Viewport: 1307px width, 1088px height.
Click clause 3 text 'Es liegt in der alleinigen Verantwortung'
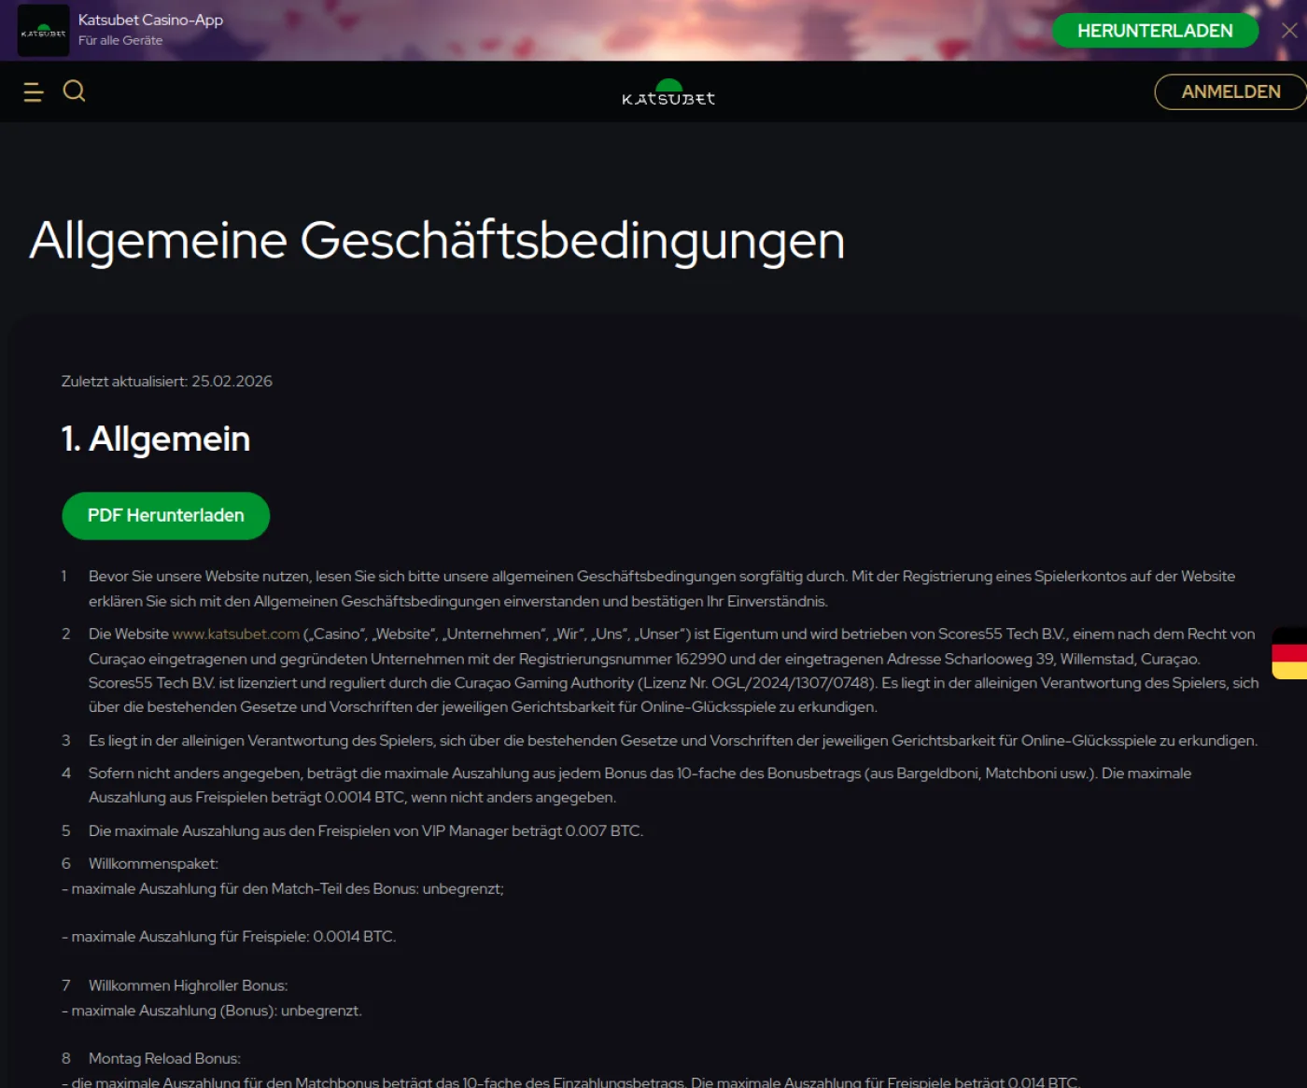pos(673,741)
